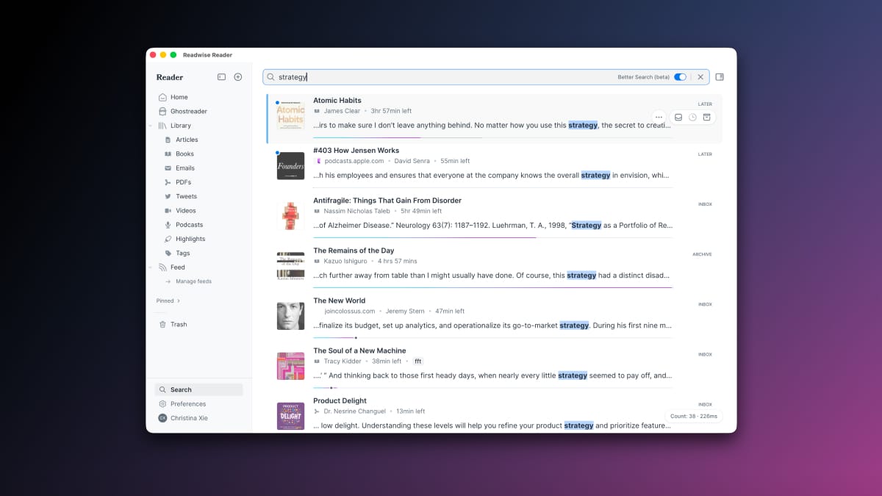Open "The Remains of the Day" title

coord(354,251)
